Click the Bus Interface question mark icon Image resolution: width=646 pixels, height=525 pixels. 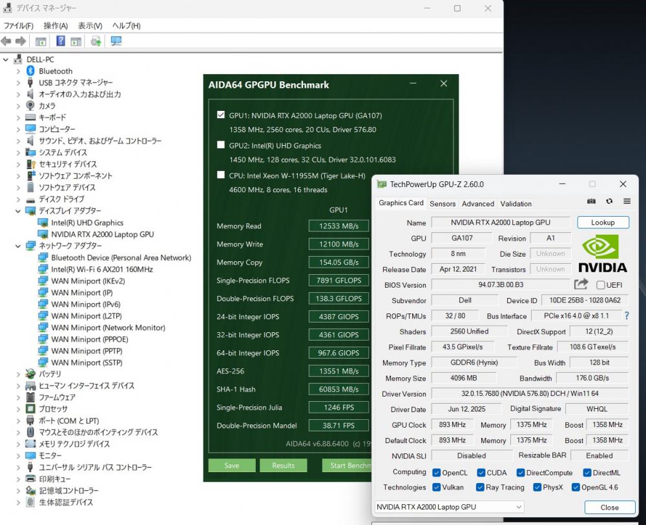[x=627, y=315]
